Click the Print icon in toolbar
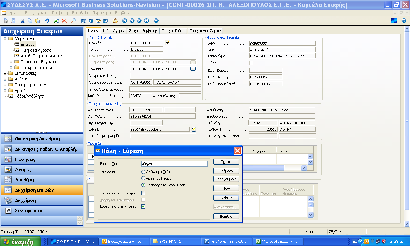Screen dimensions: 410x246 click(x=6, y=21)
